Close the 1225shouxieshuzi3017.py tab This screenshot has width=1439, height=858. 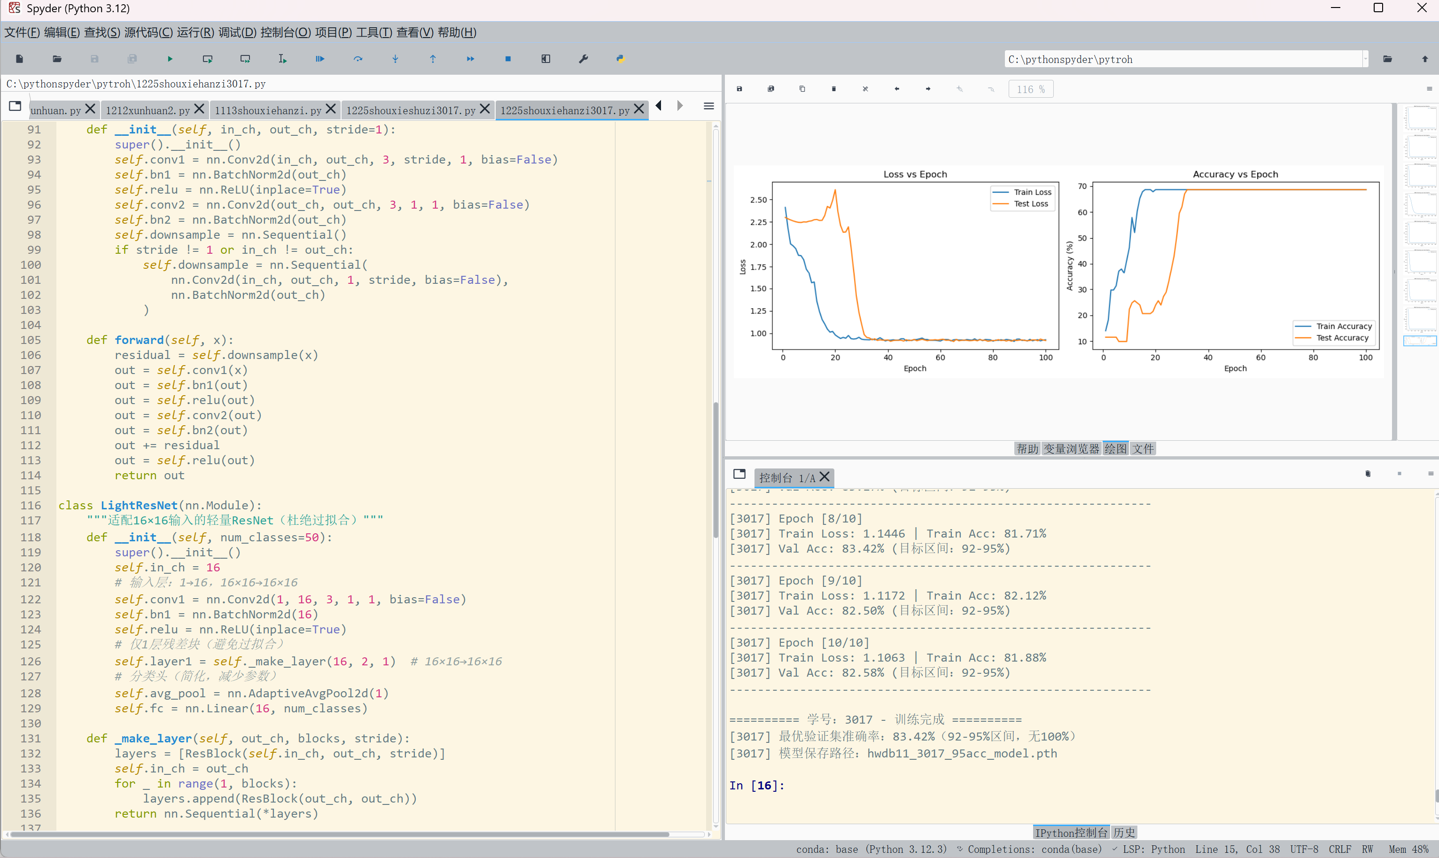pos(485,109)
